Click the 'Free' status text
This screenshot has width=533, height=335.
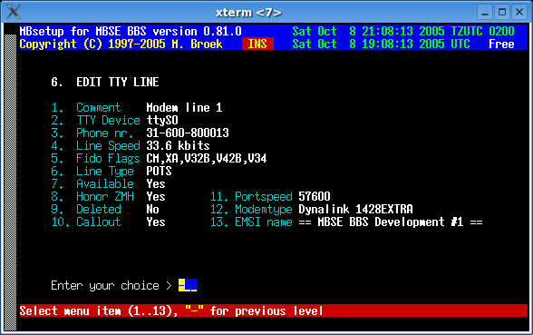coord(501,44)
